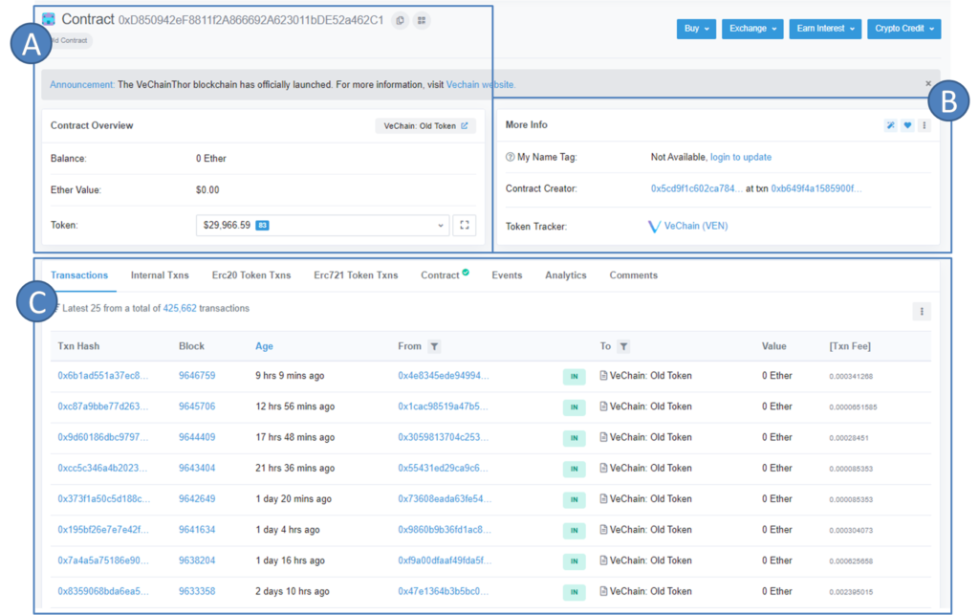Copy the contract address to clipboard

400,20
